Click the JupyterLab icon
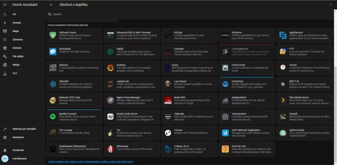Screen dimensions: 337x165 110,84
